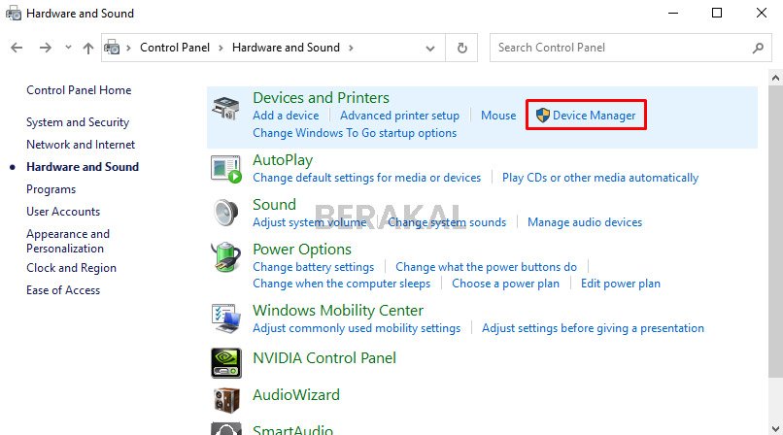Click the Sound speaker icon
The width and height of the screenshot is (783, 435).
point(226,213)
